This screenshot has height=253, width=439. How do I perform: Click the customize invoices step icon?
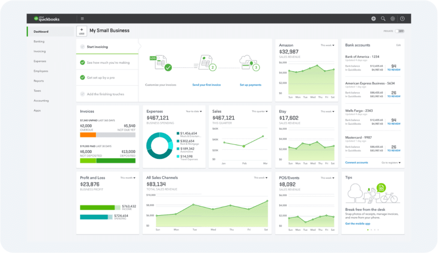(x=161, y=63)
